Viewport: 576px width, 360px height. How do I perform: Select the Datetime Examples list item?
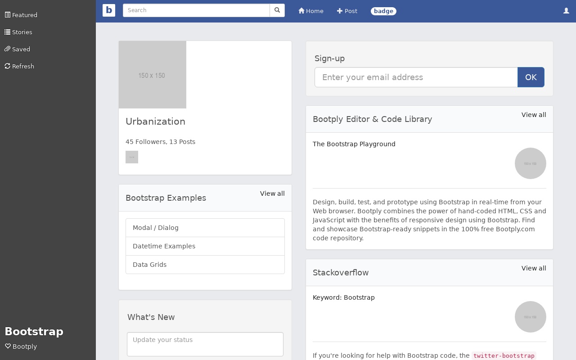click(205, 246)
